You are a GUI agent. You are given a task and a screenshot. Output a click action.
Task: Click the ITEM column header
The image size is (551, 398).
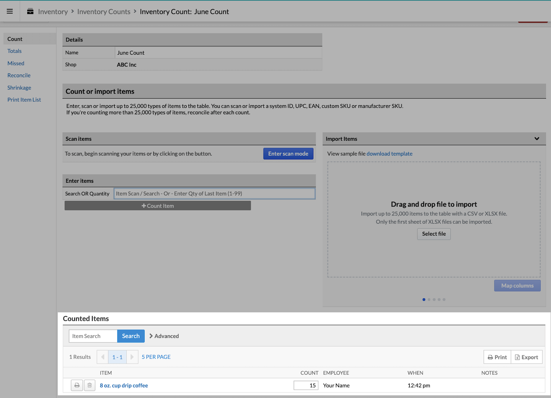pos(106,373)
